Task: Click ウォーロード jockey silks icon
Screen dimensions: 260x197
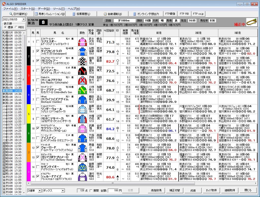Action: point(83,148)
